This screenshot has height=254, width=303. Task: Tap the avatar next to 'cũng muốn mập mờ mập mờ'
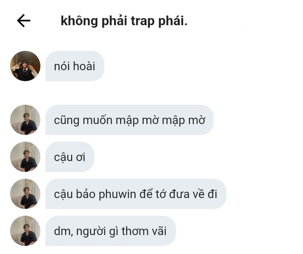25,120
